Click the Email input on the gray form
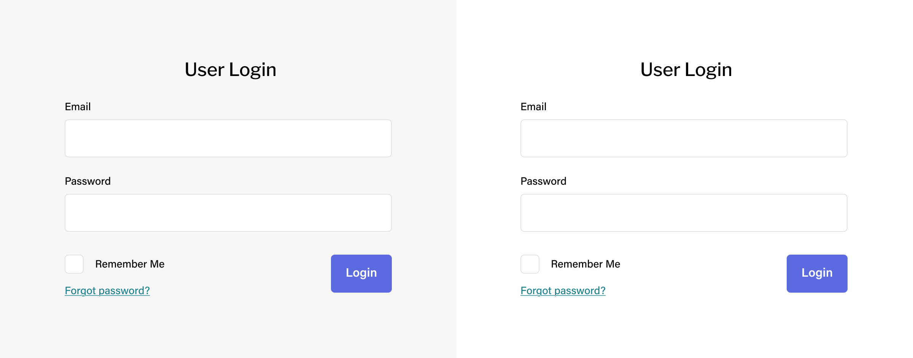 click(228, 138)
